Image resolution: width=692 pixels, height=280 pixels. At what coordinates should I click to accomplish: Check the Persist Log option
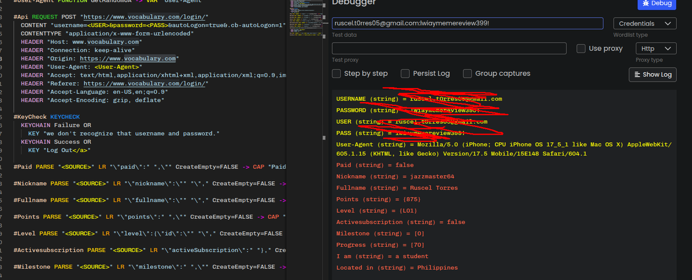click(x=405, y=74)
